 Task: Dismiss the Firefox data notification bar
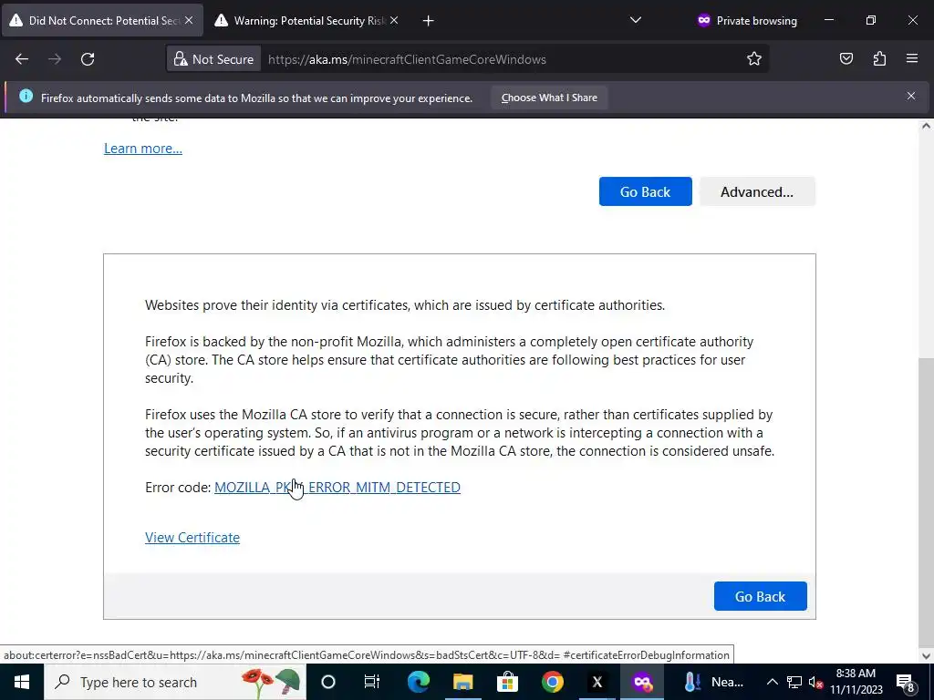pyautogui.click(x=911, y=96)
